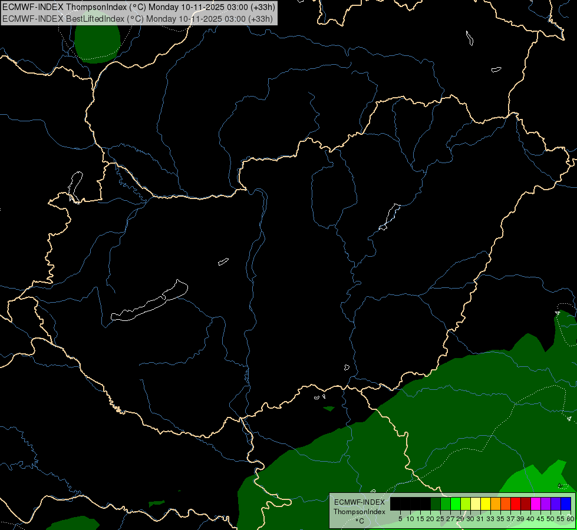
Task: Click the '°C' unit in legend
Action: [x=360, y=521]
